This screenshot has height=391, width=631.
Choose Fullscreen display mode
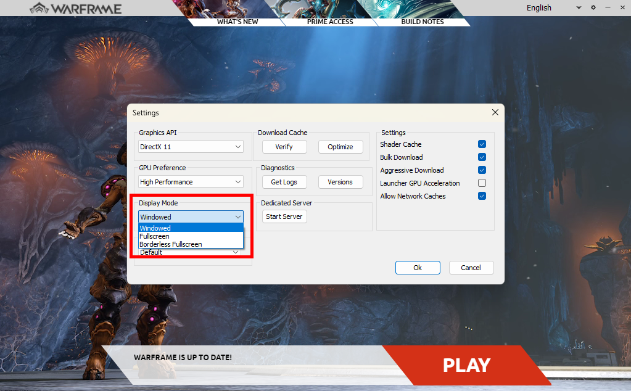191,236
